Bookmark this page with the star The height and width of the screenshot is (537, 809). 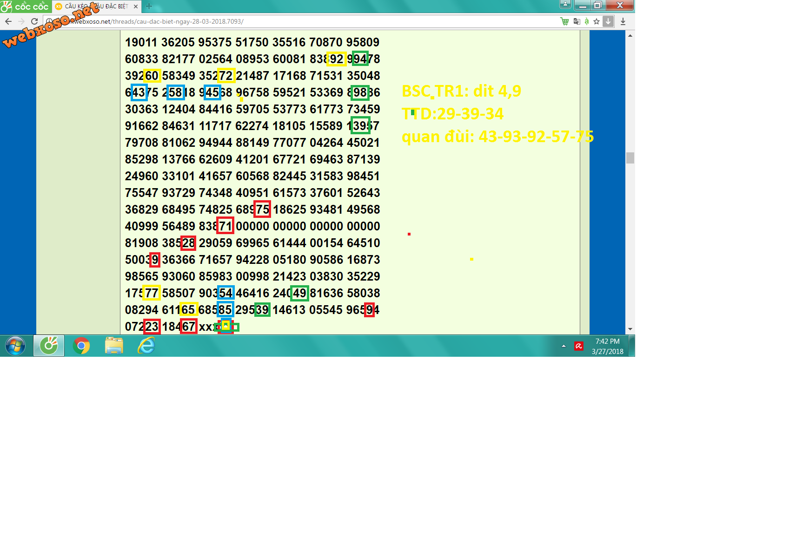[x=597, y=21]
